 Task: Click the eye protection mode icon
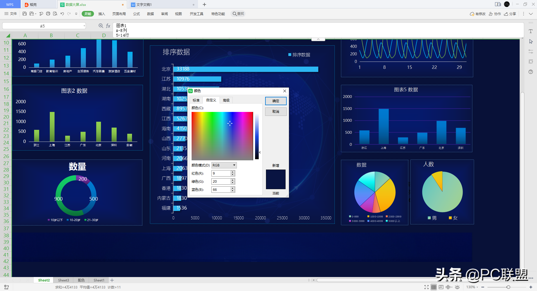click(x=457, y=287)
